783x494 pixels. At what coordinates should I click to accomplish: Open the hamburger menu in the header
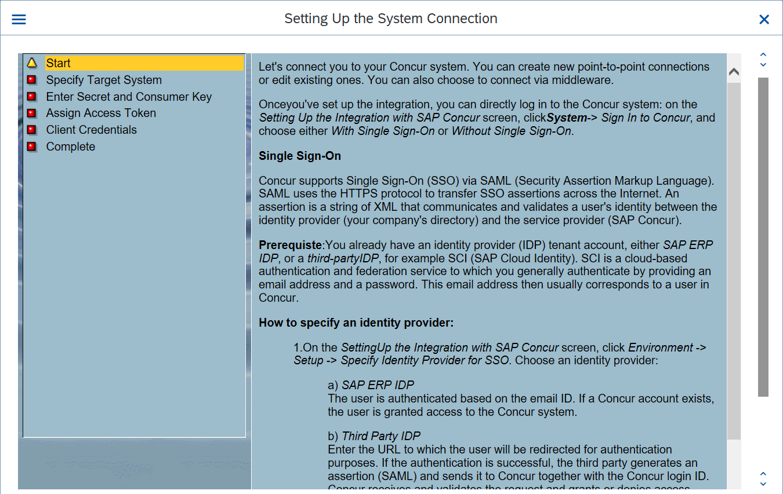click(19, 19)
